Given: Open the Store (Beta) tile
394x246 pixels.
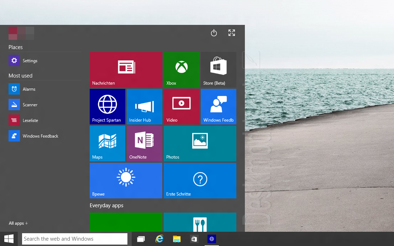Looking at the screenshot, I should click(219, 70).
